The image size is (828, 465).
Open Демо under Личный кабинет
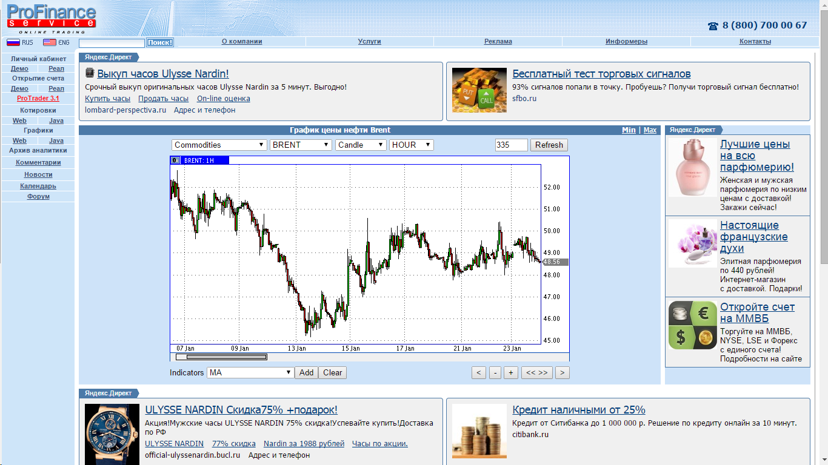pyautogui.click(x=19, y=69)
